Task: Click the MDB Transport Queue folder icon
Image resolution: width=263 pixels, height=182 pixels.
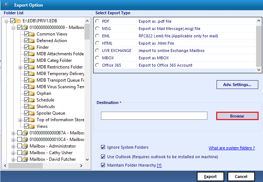Action: [32, 80]
